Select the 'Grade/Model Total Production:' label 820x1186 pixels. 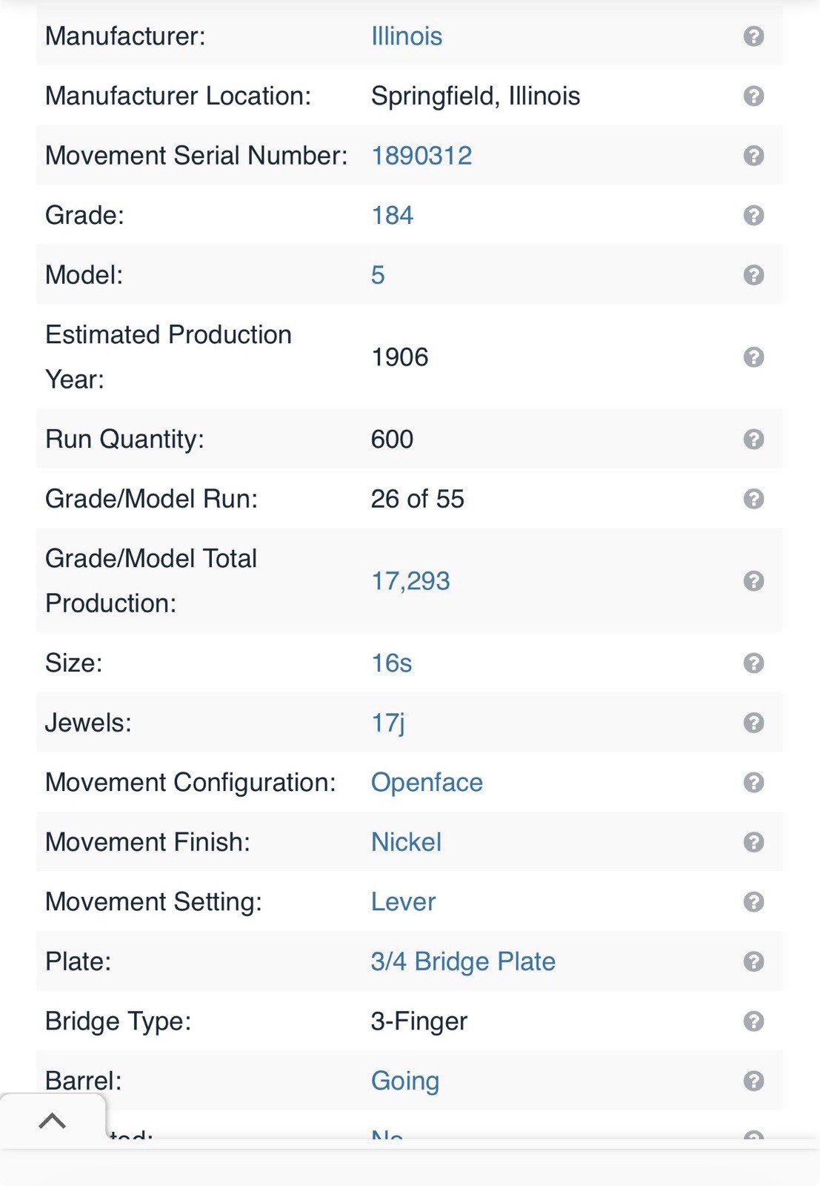(x=151, y=581)
